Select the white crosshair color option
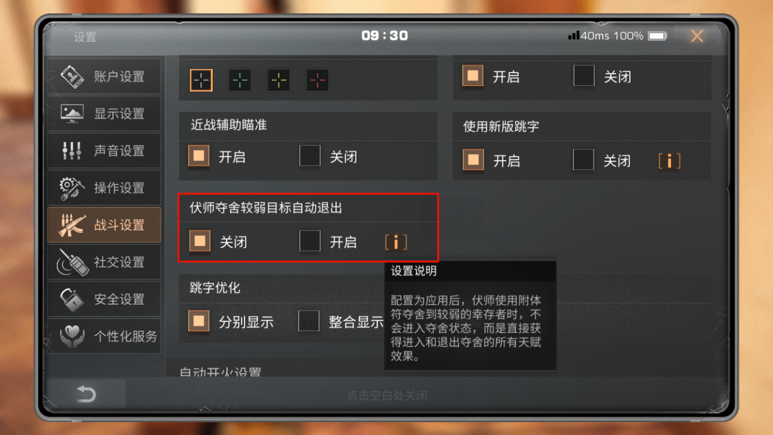The width and height of the screenshot is (773, 435). tap(201, 80)
